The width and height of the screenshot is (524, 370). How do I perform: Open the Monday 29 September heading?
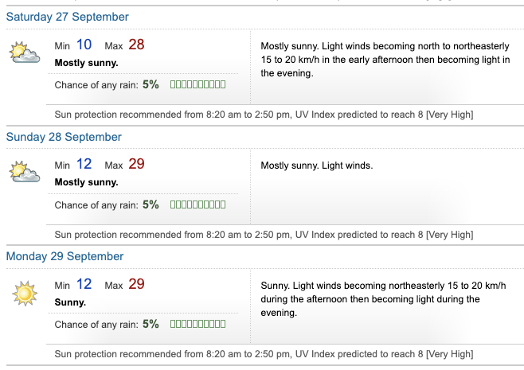pyautogui.click(x=65, y=256)
